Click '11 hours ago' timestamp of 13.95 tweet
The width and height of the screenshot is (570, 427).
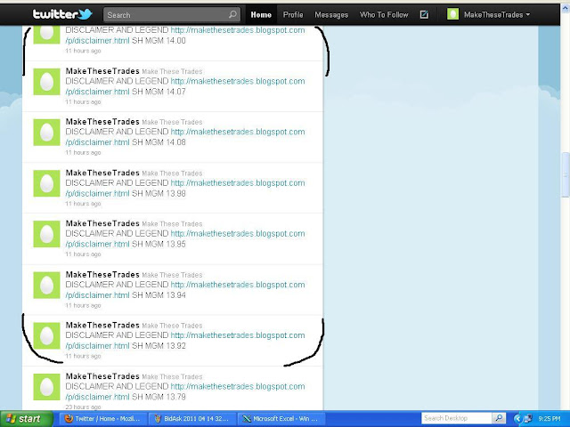pos(83,254)
